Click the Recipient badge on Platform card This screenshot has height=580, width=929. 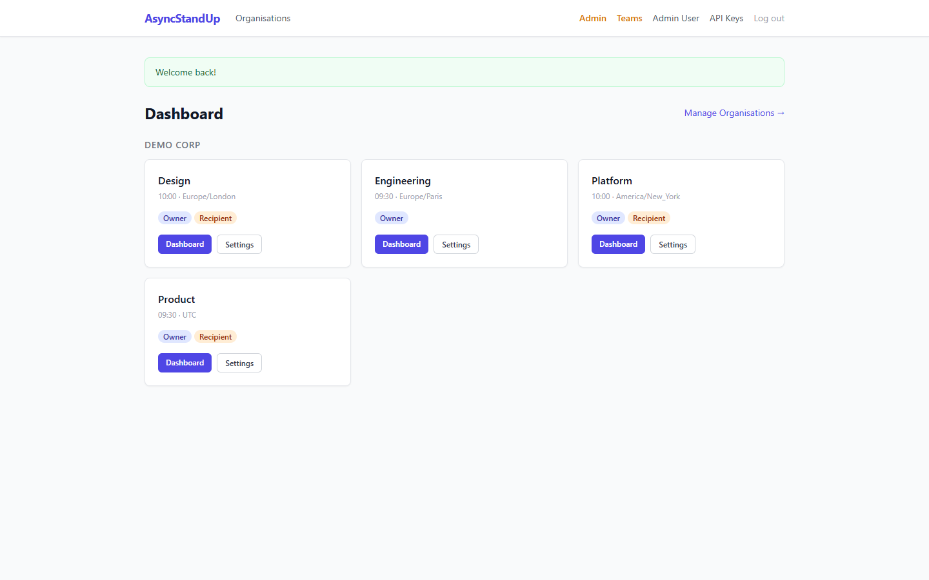point(649,218)
